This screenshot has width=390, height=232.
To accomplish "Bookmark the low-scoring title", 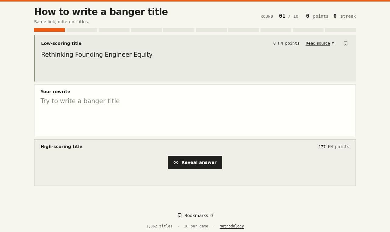I will (346, 43).
